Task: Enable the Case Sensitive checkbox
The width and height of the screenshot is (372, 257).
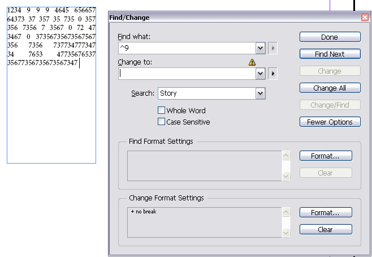Action: pyautogui.click(x=161, y=122)
